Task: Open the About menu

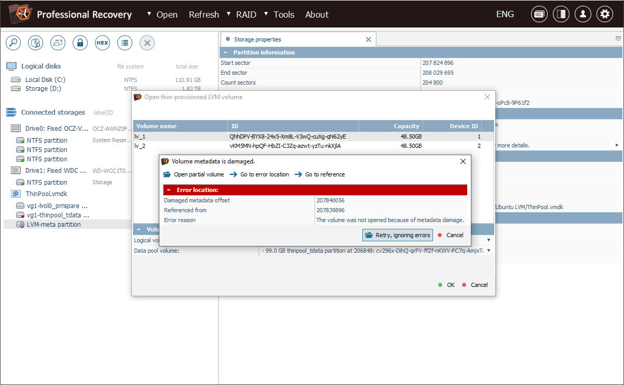Action: (317, 15)
